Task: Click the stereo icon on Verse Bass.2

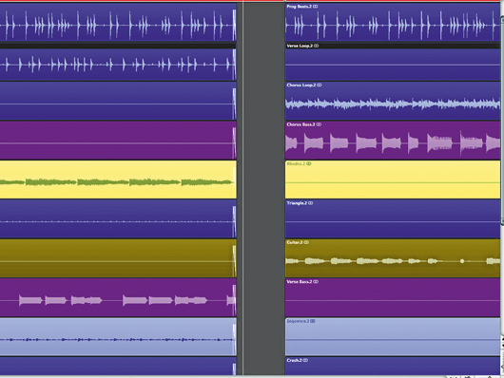Action: [316, 282]
